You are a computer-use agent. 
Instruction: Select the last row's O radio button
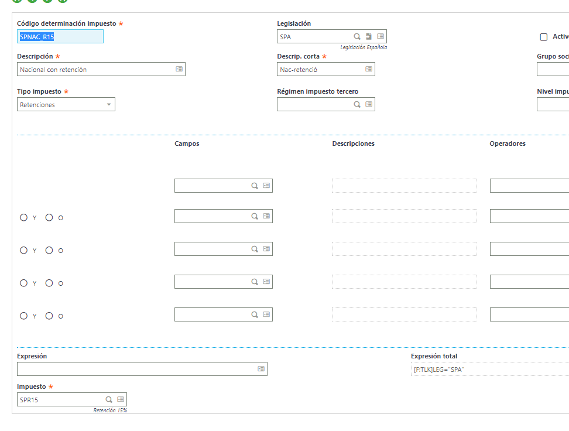49,316
